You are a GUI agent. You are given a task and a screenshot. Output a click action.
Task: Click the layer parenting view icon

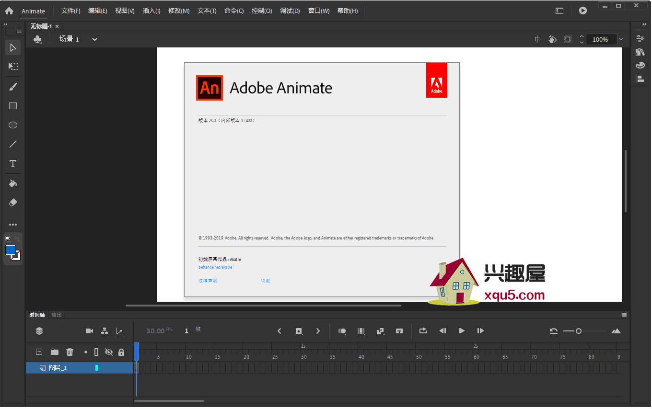(x=105, y=331)
